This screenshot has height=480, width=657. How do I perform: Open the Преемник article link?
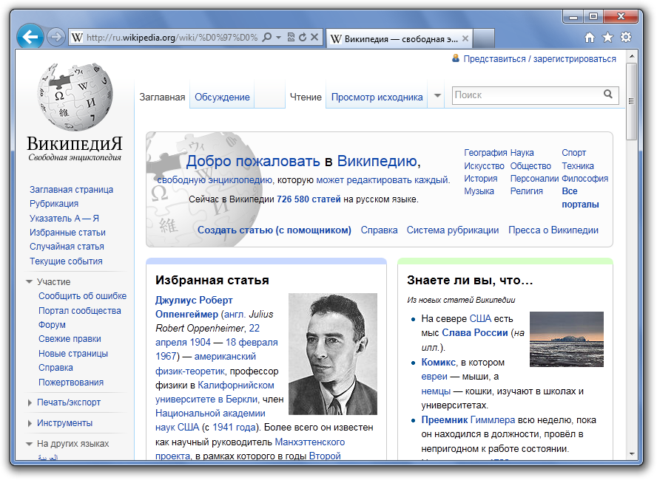(x=445, y=419)
